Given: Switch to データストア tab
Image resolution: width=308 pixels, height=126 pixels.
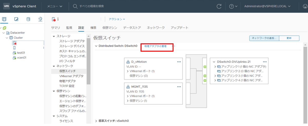Looking at the screenshot, I should (132, 28).
